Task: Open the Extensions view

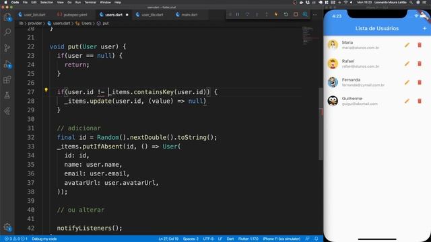Action: click(7, 80)
